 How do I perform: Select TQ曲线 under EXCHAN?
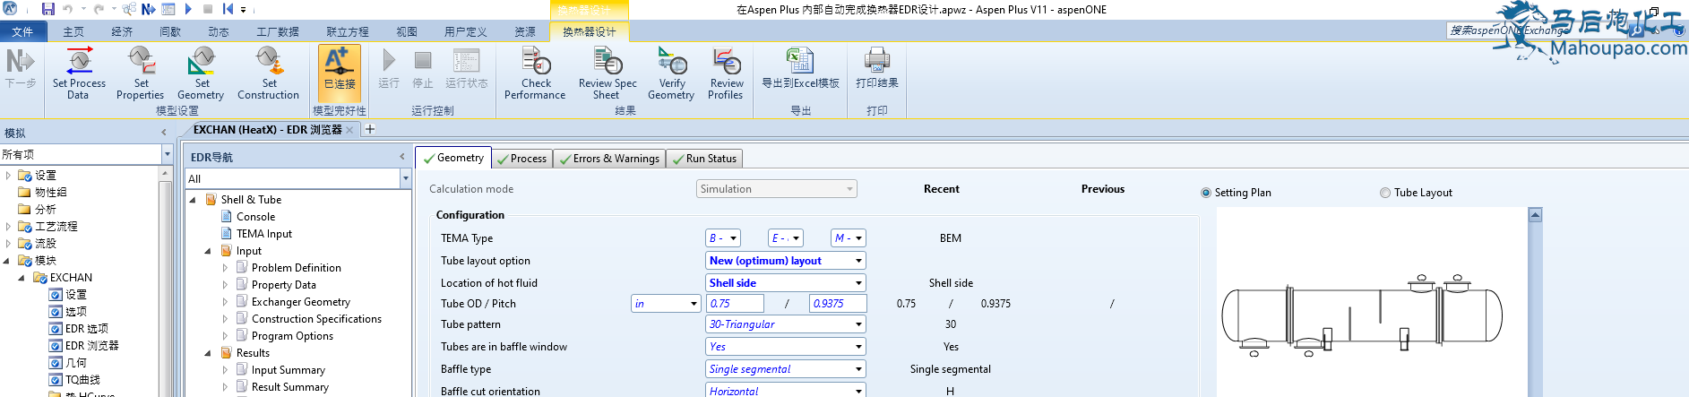click(x=82, y=380)
